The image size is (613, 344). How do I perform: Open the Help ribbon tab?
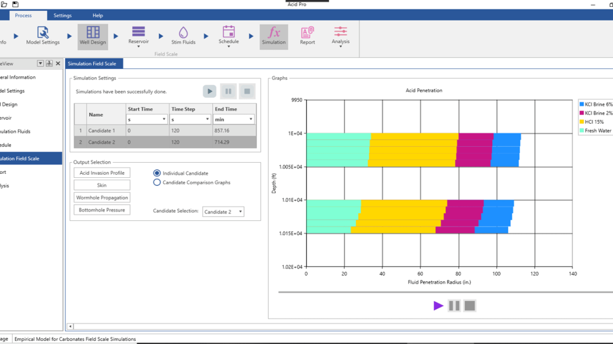tap(98, 16)
